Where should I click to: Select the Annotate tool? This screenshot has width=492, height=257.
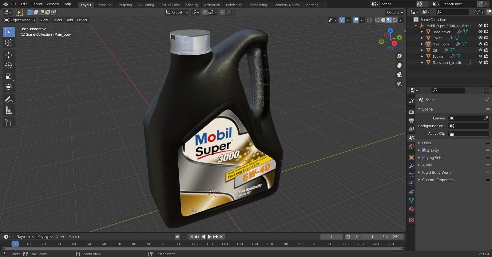tap(9, 99)
